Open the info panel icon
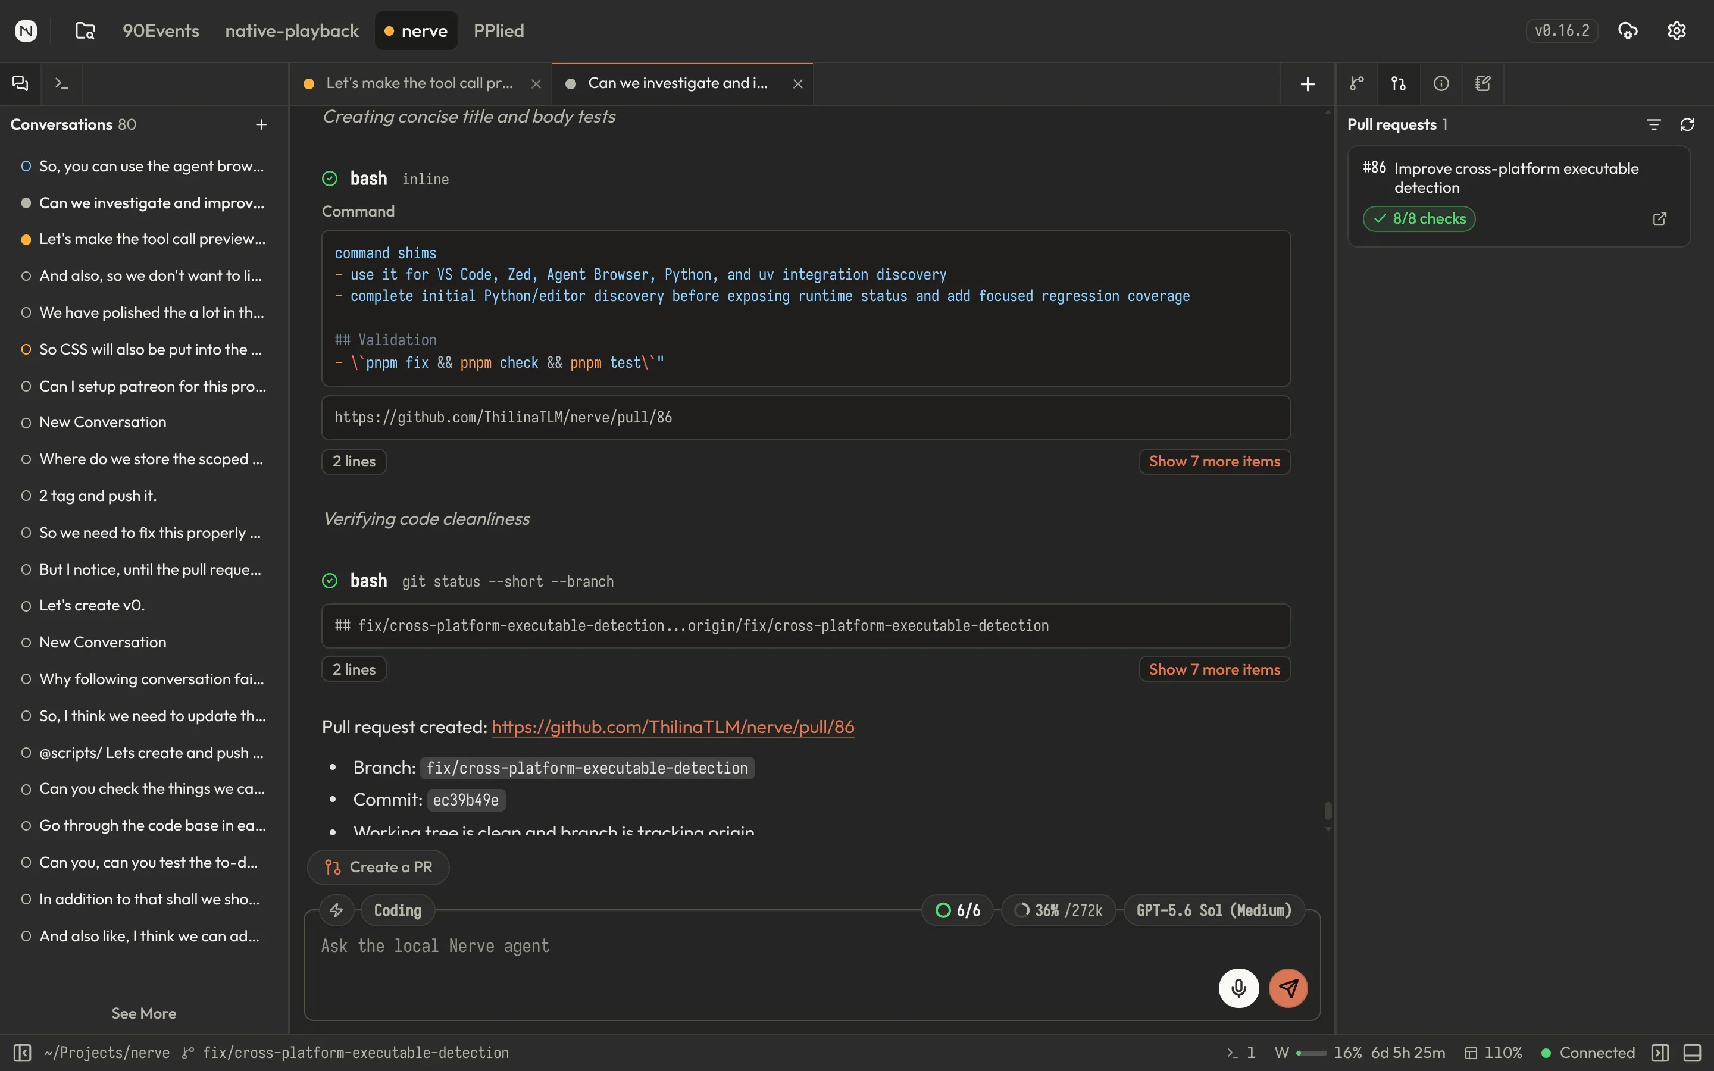 (1441, 83)
